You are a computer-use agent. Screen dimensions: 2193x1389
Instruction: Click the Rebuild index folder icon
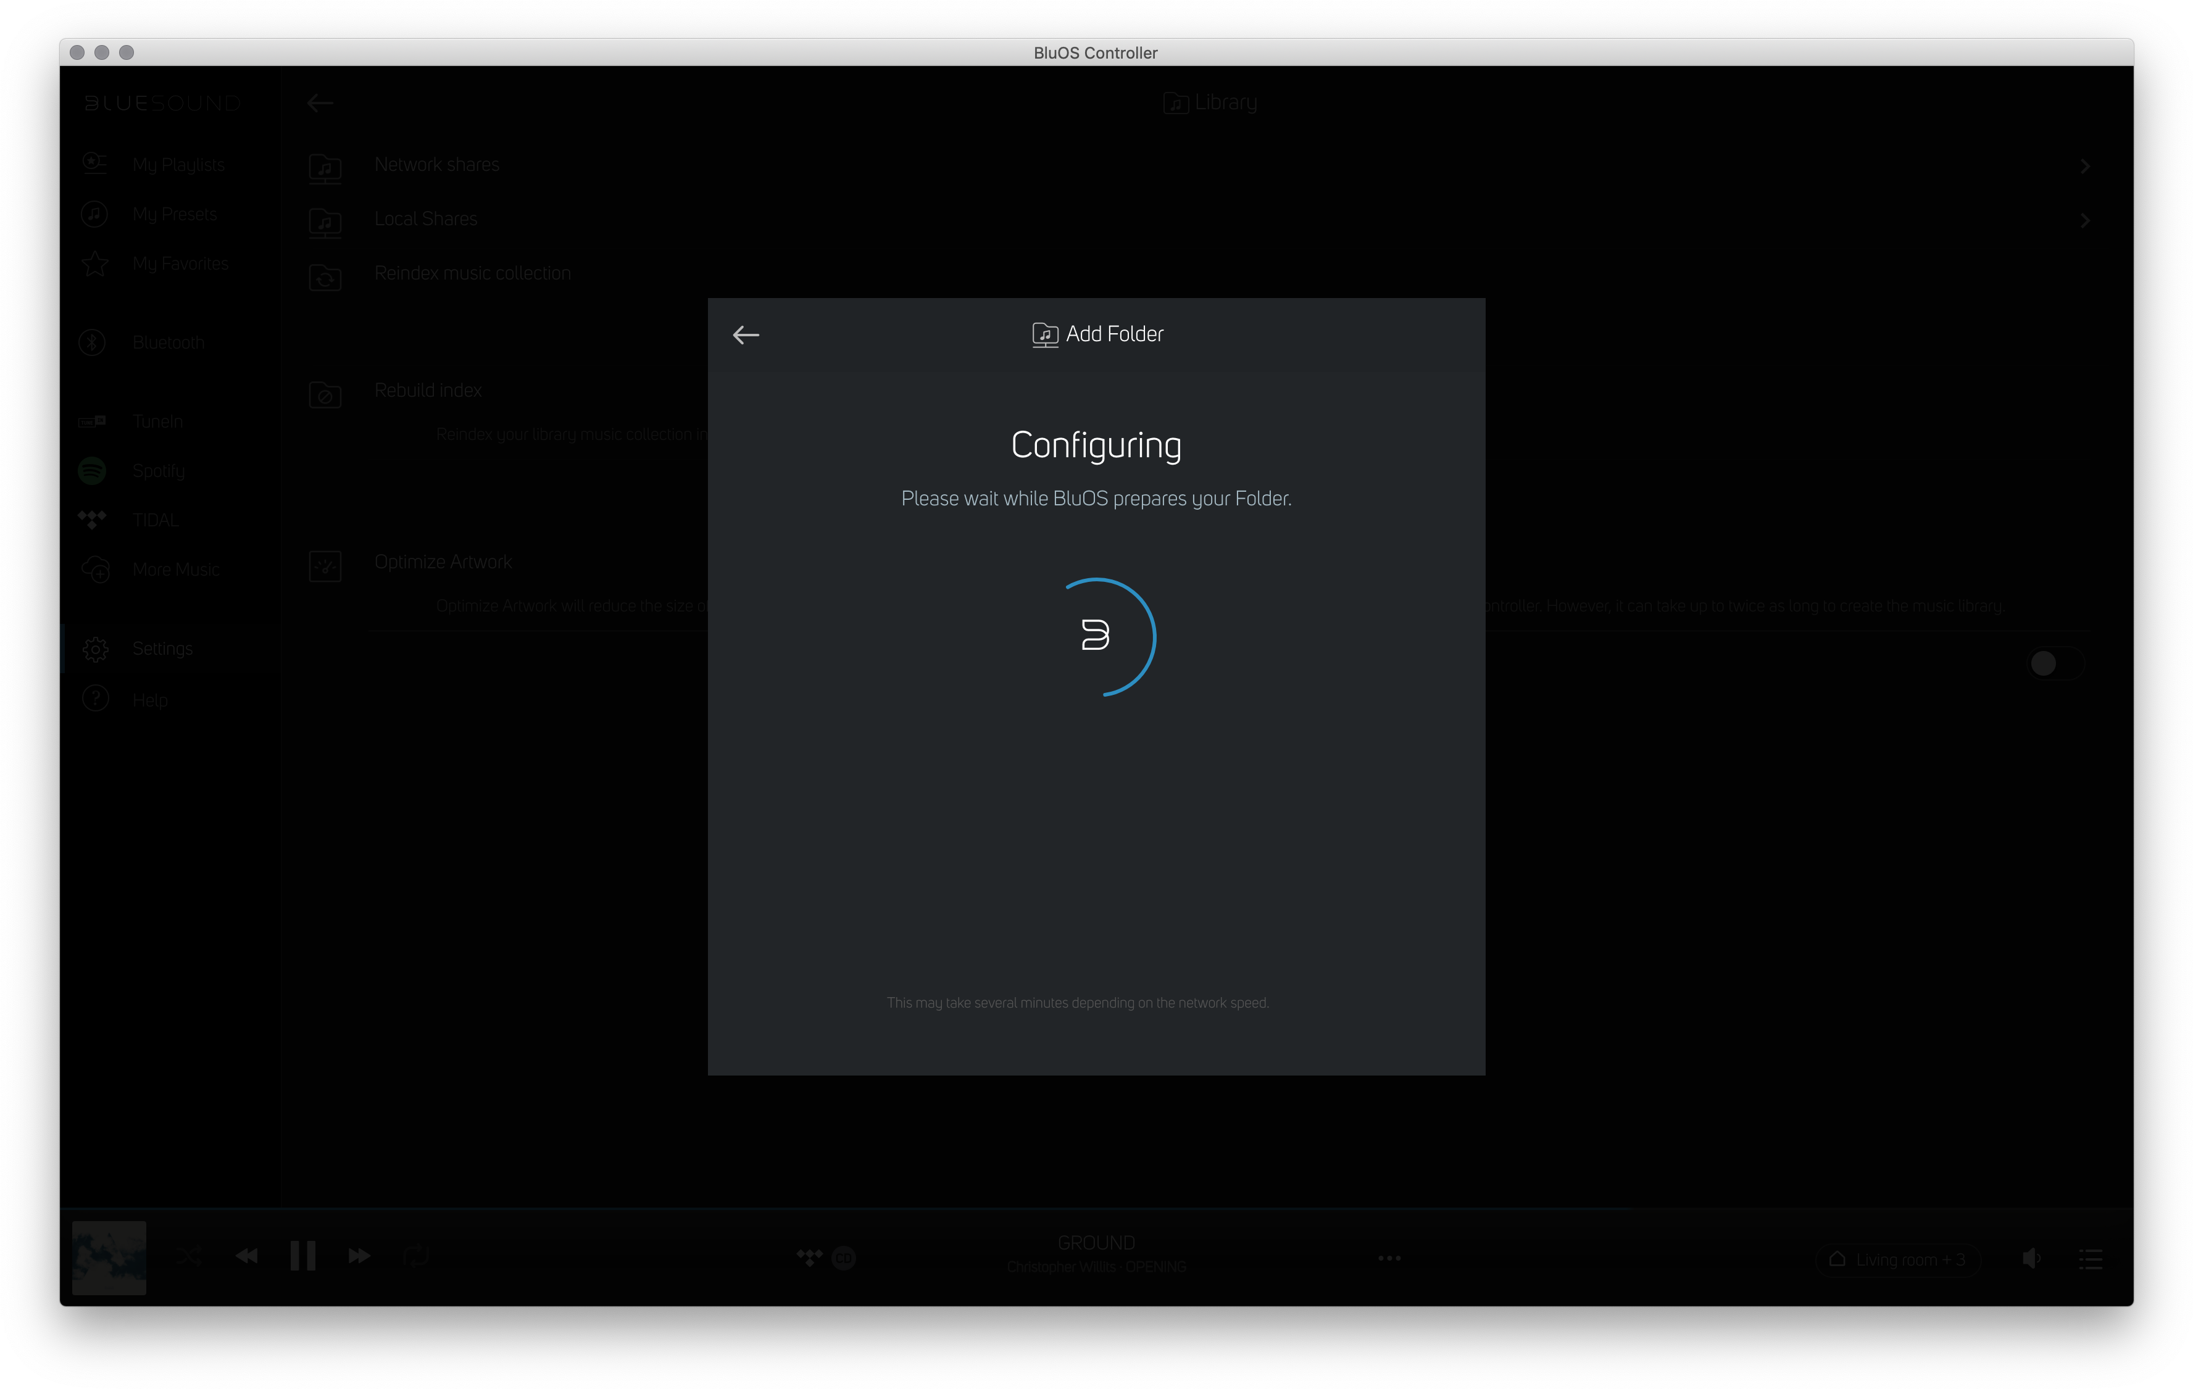(x=325, y=394)
